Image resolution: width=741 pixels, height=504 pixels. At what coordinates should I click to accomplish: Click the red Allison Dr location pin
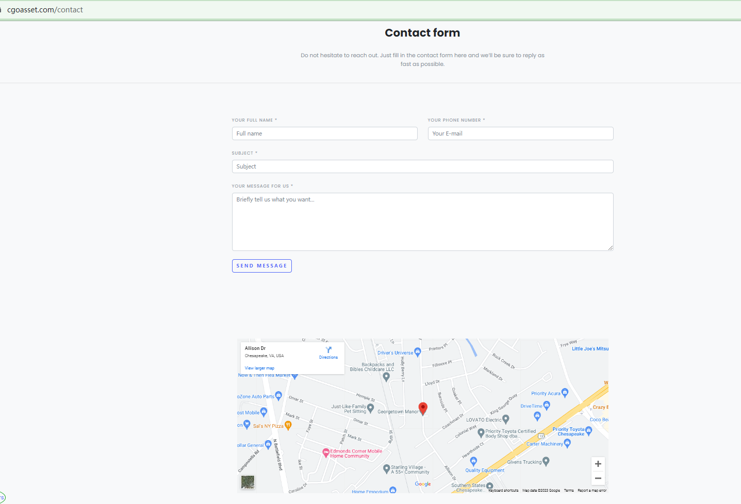click(423, 408)
